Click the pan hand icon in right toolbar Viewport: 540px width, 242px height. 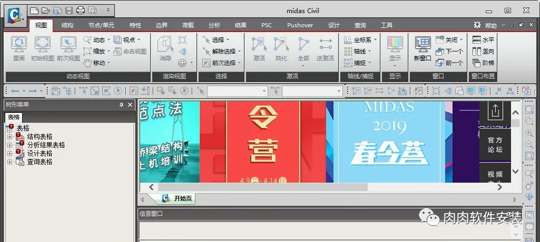click(529, 185)
